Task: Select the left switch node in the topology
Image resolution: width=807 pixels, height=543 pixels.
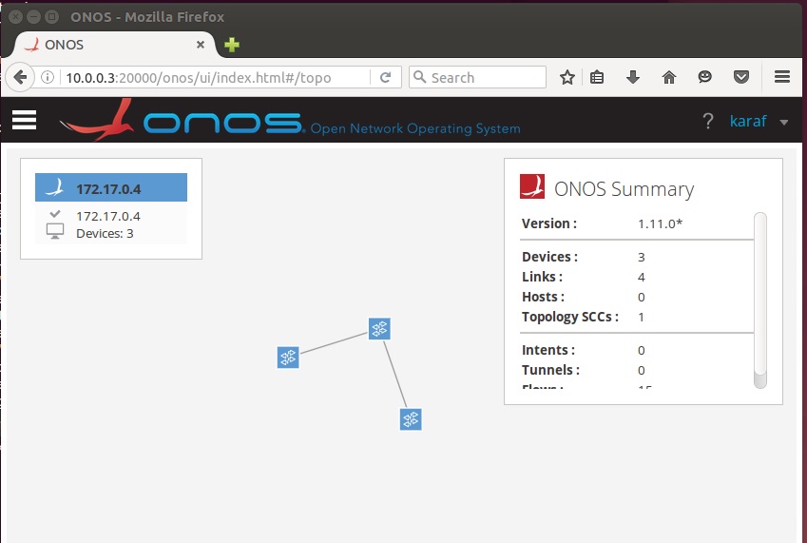Action: (x=288, y=358)
